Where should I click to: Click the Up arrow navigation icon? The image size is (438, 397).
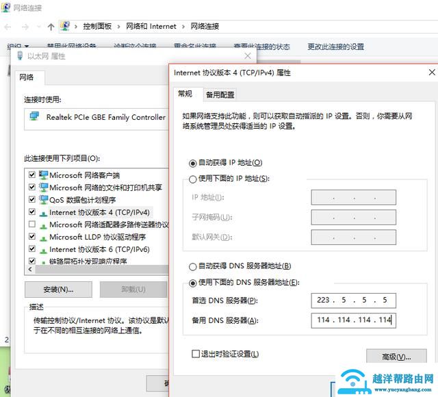click(51, 27)
